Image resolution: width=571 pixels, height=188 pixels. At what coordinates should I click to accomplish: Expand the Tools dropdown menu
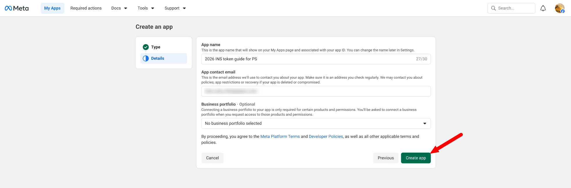pos(146,8)
